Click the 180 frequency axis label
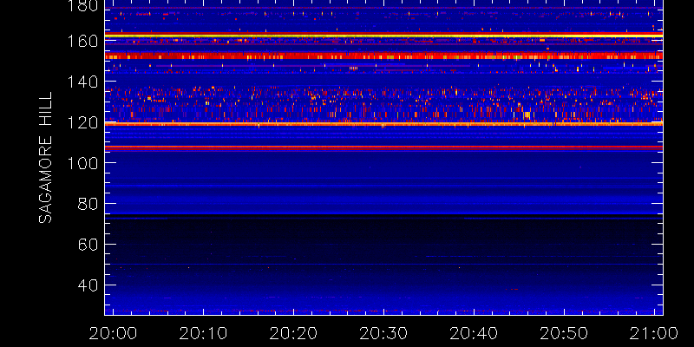The image size is (694, 347). [x=82, y=6]
